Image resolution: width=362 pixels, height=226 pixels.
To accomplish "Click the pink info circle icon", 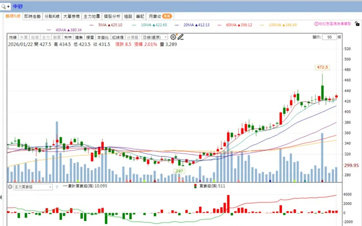I will coord(317,24).
